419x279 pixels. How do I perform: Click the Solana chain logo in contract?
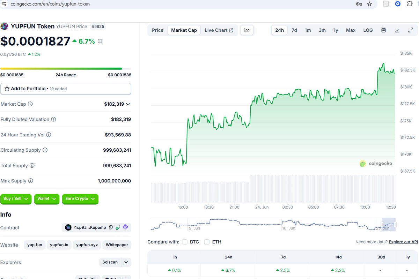(68, 227)
